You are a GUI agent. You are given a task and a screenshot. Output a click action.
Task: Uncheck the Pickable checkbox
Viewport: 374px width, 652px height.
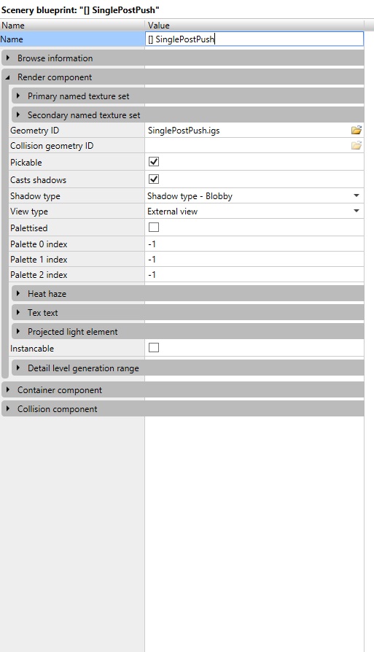[154, 162]
